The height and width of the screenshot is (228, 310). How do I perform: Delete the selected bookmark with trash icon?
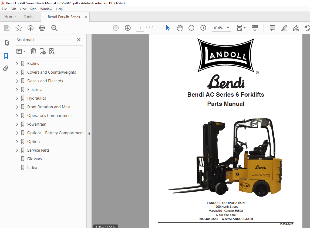coord(33,51)
